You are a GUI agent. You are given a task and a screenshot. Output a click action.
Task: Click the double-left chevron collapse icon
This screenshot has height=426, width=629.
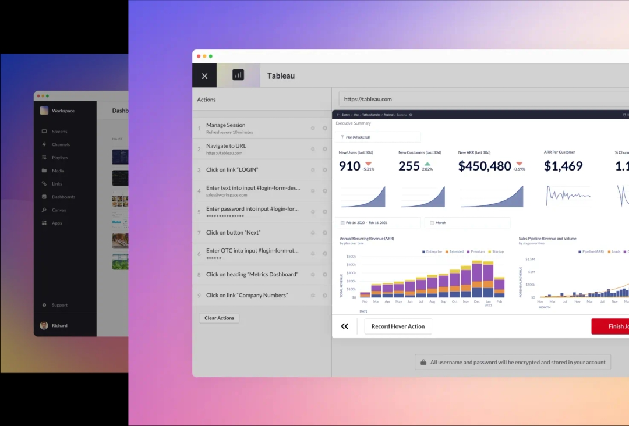(x=345, y=326)
